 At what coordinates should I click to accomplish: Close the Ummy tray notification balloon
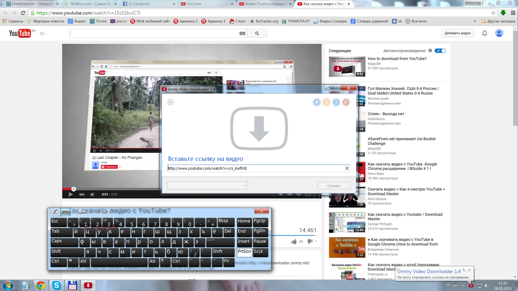pyautogui.click(x=469, y=270)
